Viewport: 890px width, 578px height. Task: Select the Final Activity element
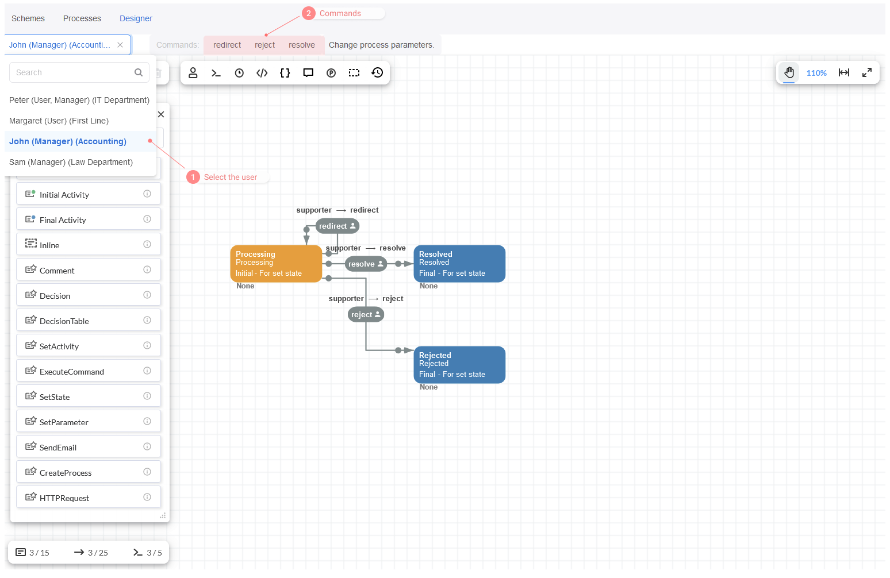coord(89,219)
